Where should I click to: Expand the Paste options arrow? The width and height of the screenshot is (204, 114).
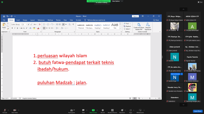click(4, 29)
